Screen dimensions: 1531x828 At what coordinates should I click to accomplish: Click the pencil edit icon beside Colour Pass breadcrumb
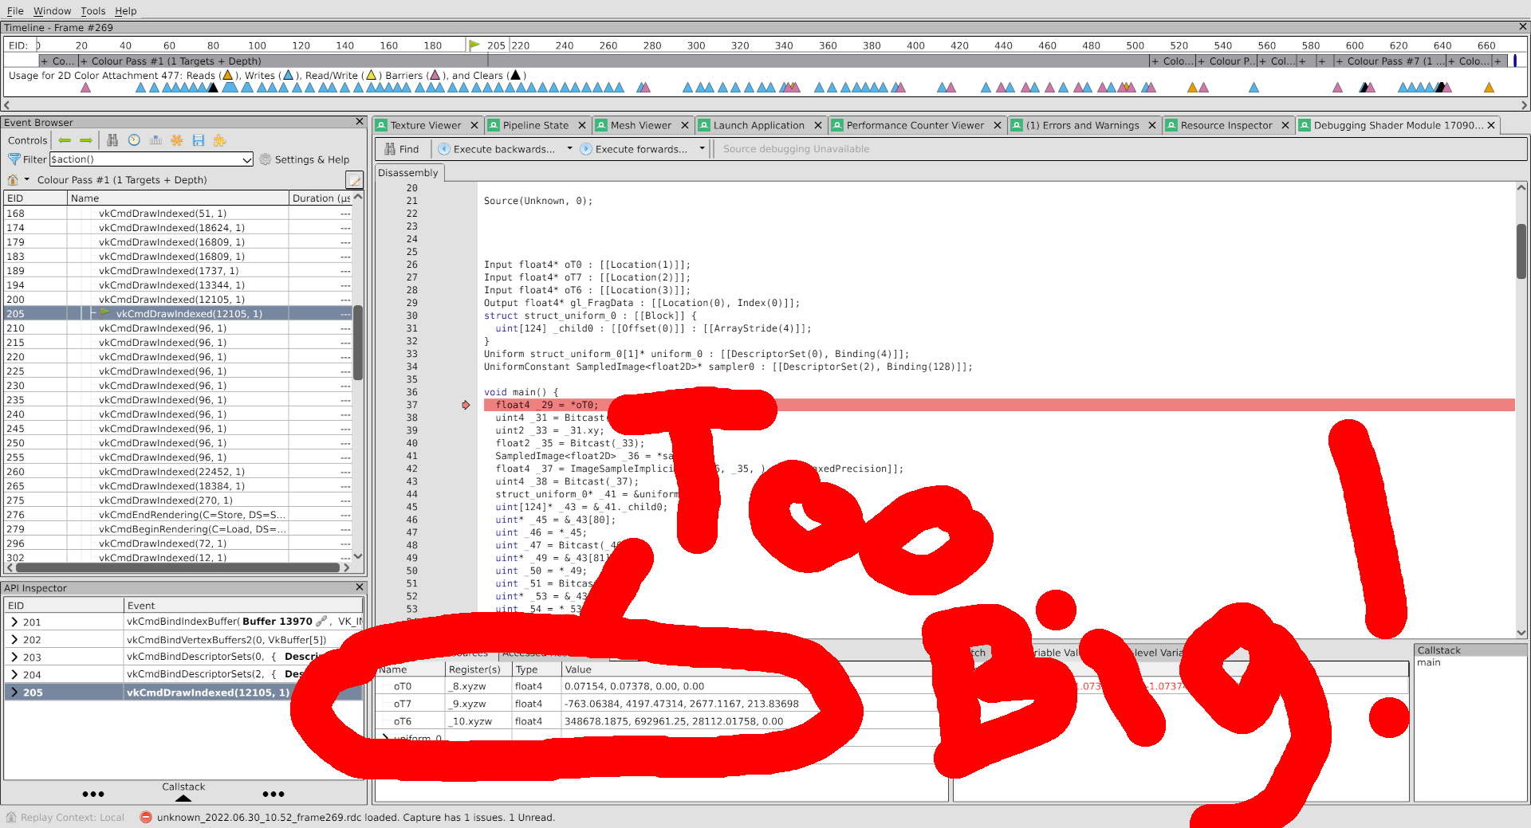355,180
